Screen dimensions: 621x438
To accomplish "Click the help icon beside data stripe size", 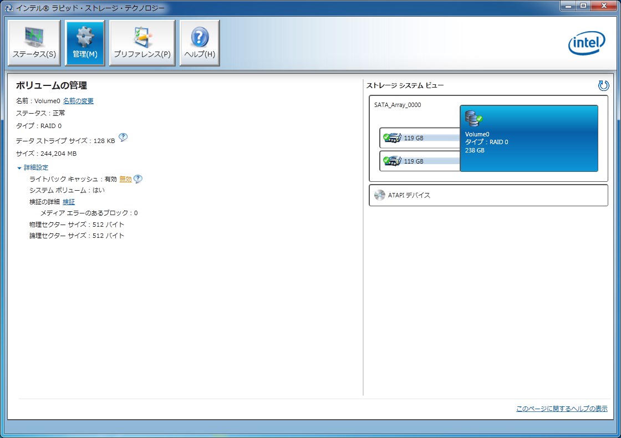I will coord(123,137).
